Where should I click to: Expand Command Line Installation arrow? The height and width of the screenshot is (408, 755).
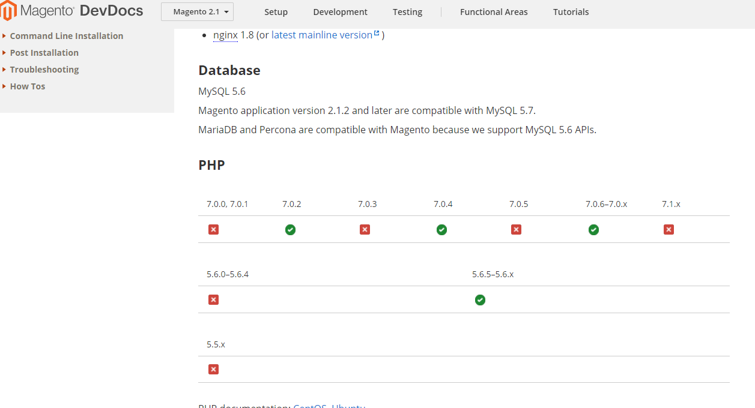[x=4, y=36]
